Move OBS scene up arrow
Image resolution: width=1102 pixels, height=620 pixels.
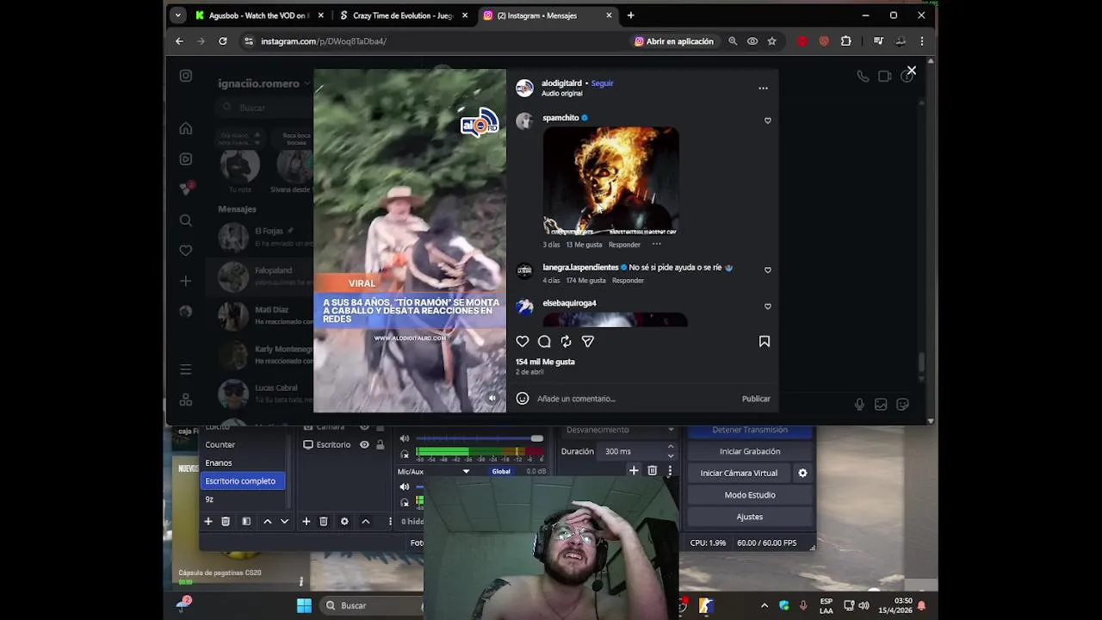pyautogui.click(x=267, y=522)
